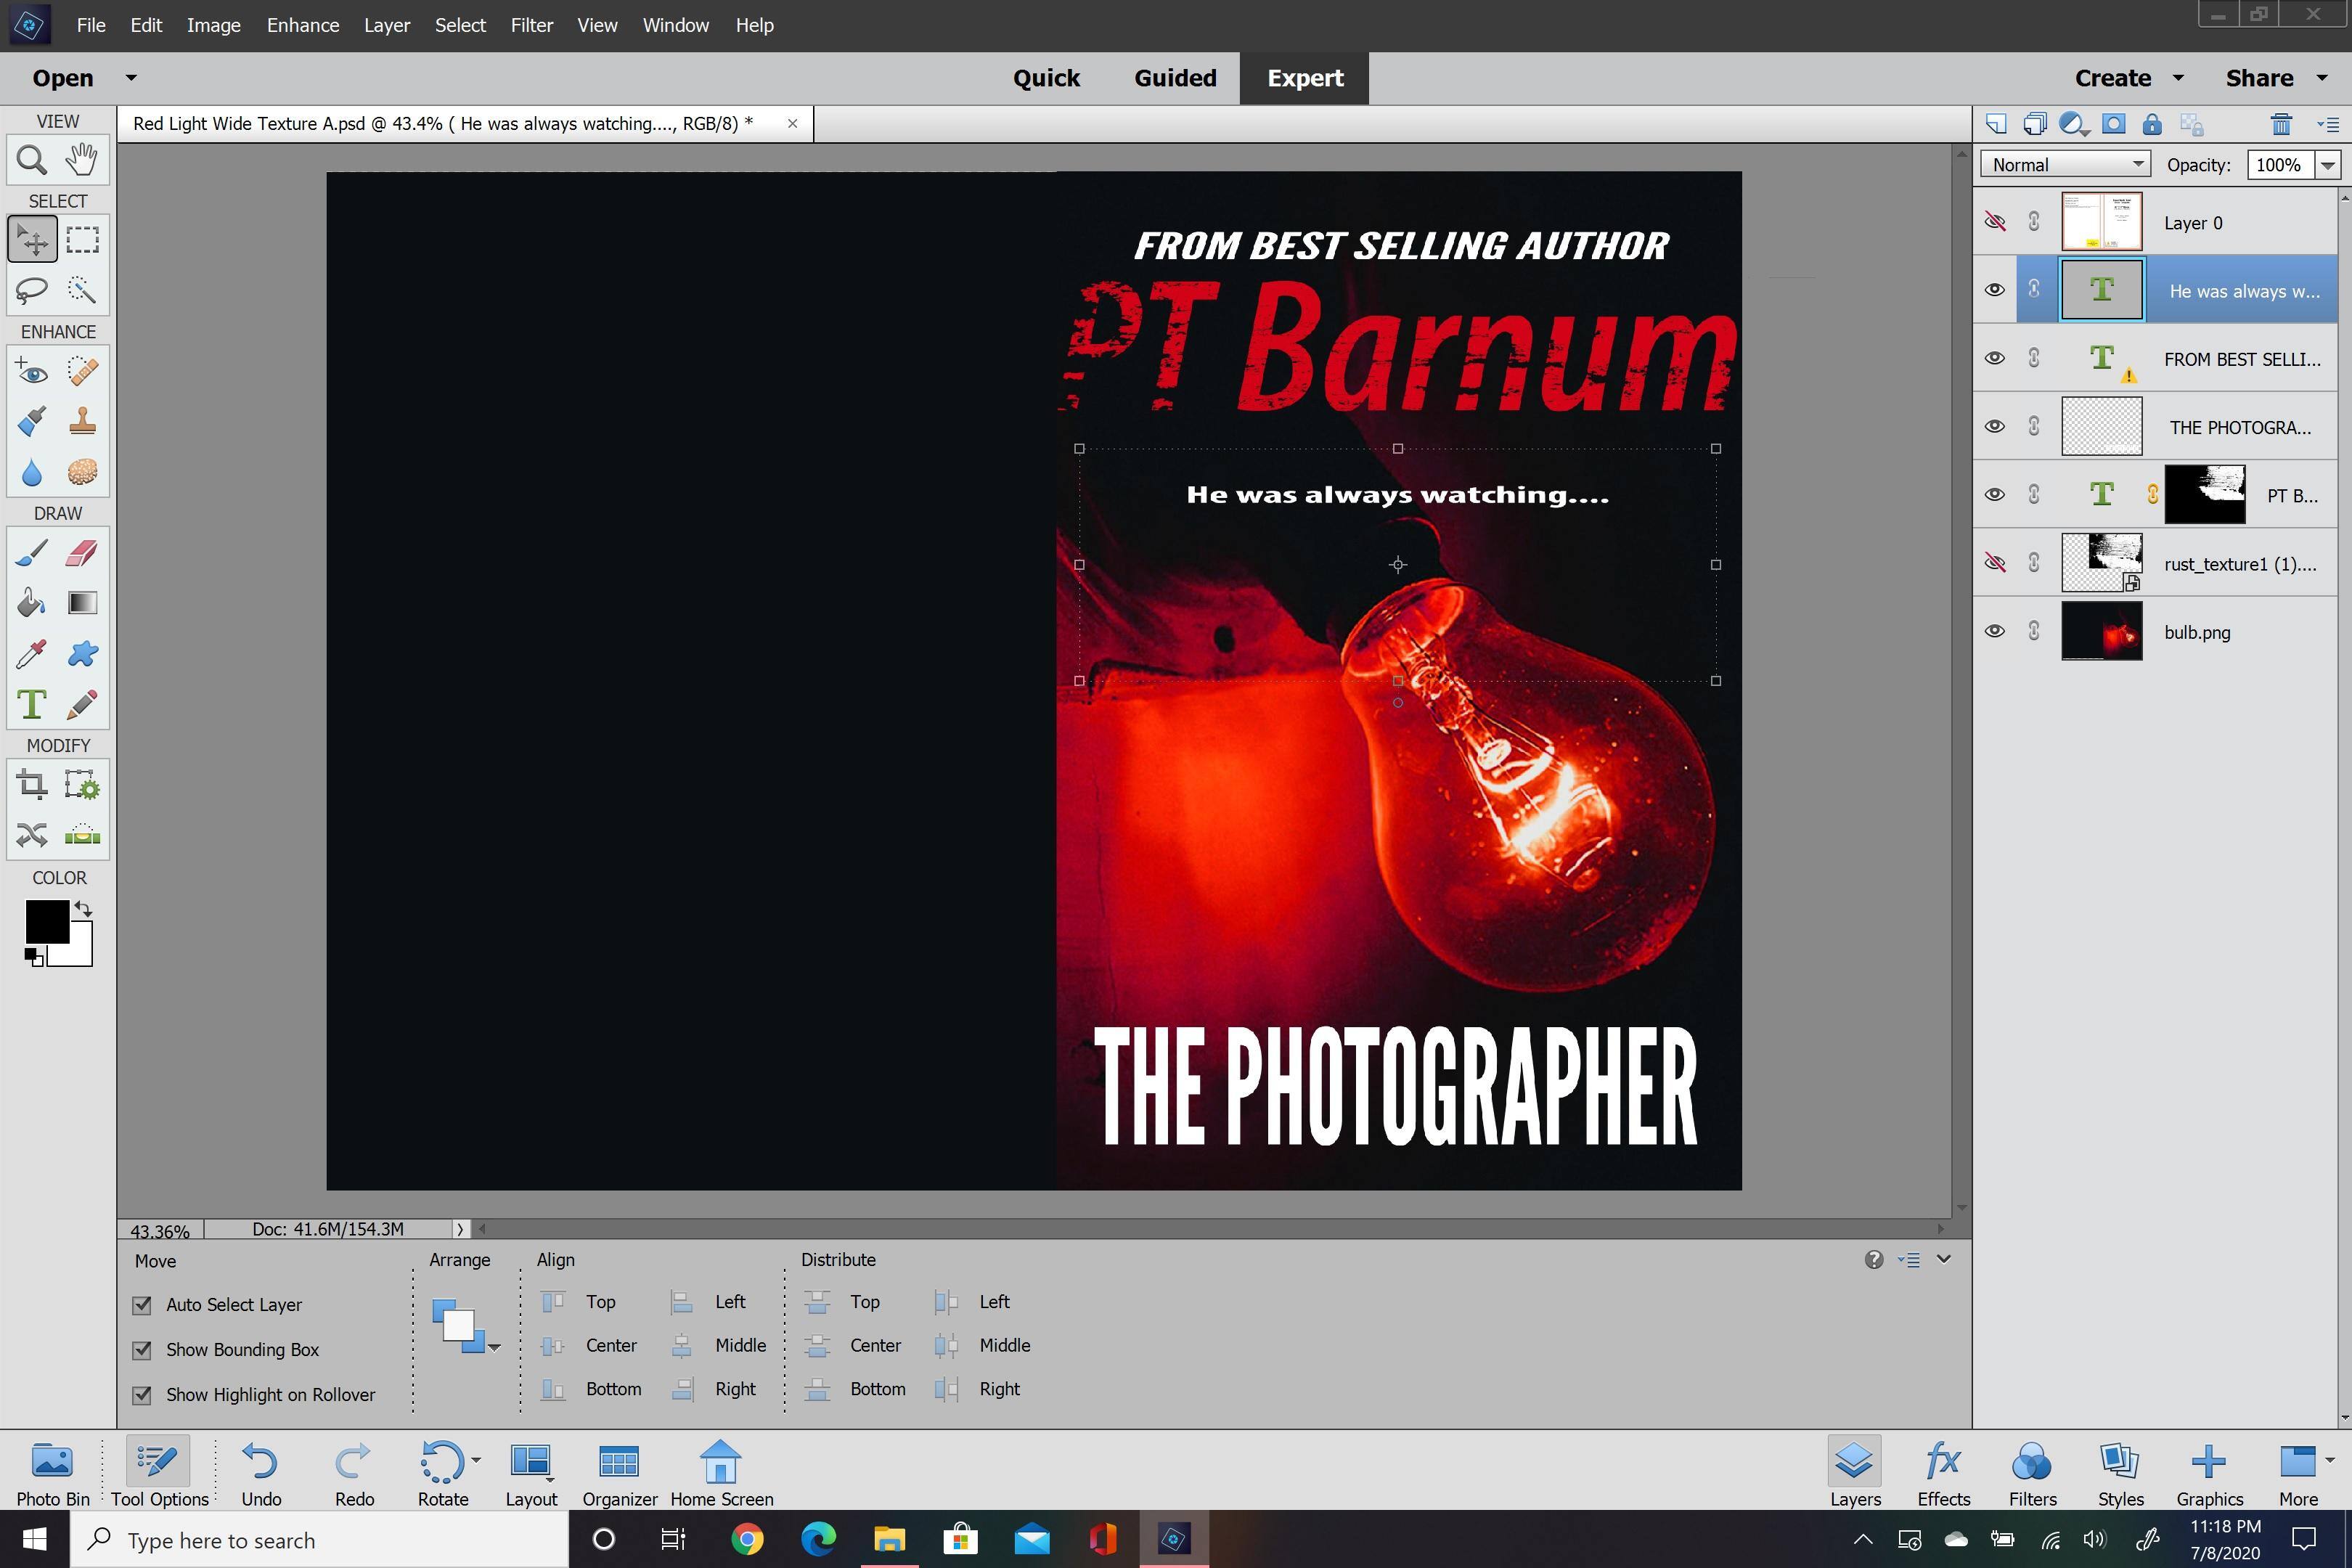Click the delete layer trash icon

(x=2280, y=125)
